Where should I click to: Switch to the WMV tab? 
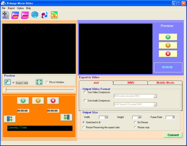pyautogui.click(x=131, y=83)
